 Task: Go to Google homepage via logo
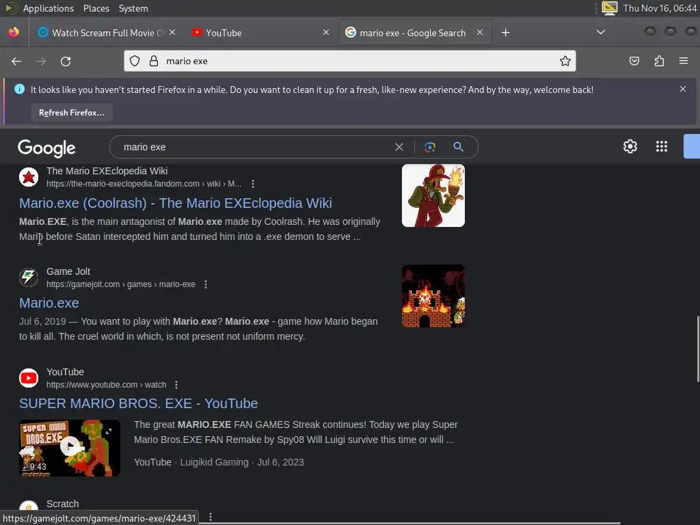pos(46,148)
